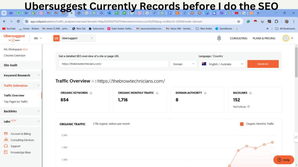Screen dimensions: 298x167
Task: Open Site Audit from sidebar
Action: [x=21, y=65]
